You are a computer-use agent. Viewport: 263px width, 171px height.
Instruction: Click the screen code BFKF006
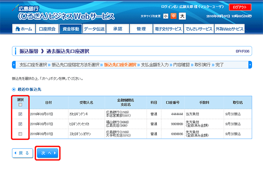coord(242,51)
